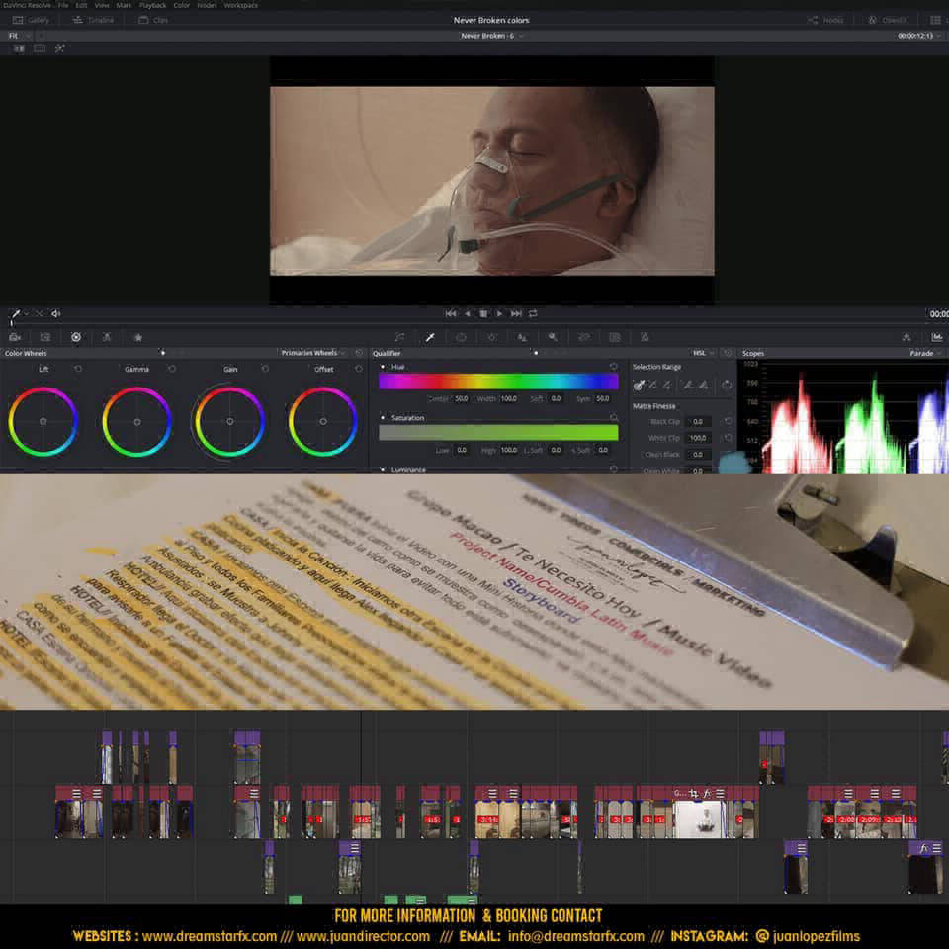Image resolution: width=949 pixels, height=949 pixels.
Task: Reset the Hue qualifier range
Action: pos(613,366)
